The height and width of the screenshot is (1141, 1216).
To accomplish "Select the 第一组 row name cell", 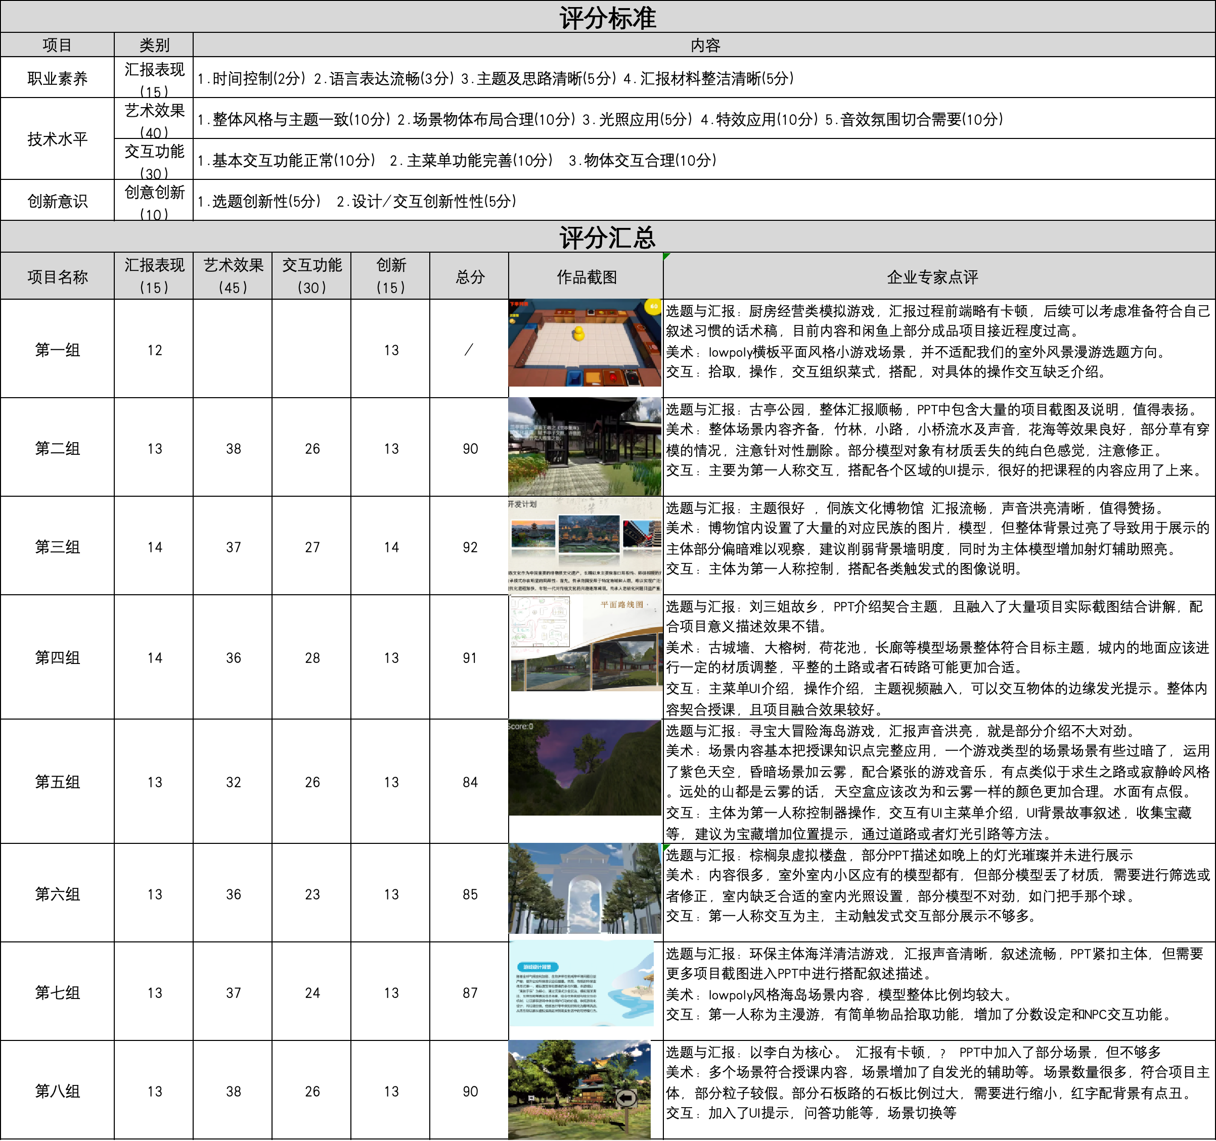I will [x=58, y=349].
